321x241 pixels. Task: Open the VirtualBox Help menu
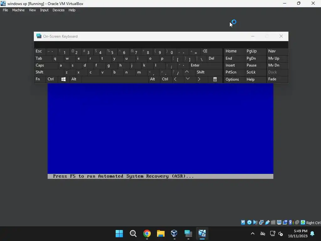tap(72, 10)
